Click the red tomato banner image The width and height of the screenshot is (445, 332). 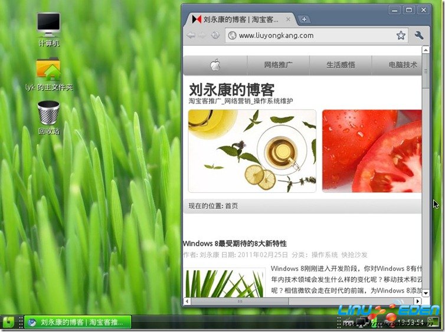pyautogui.click(x=372, y=151)
